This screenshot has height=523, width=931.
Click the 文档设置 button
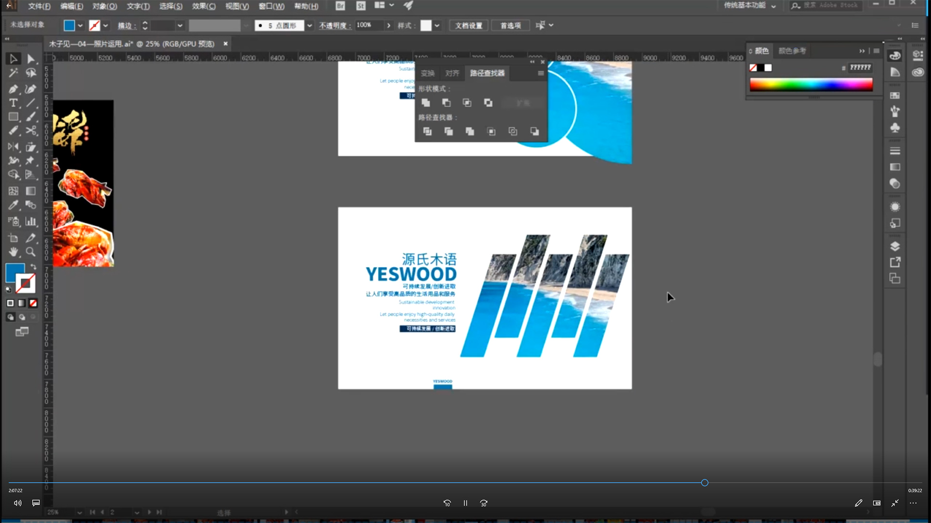tap(468, 26)
